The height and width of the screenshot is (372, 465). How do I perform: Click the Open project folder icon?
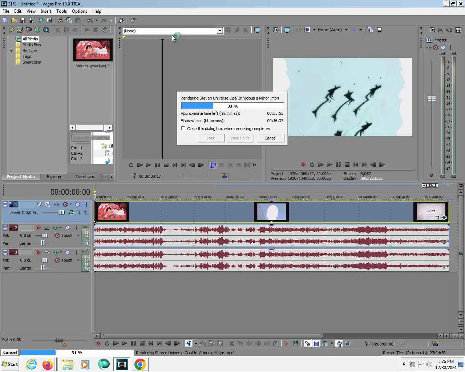[x=14, y=20]
